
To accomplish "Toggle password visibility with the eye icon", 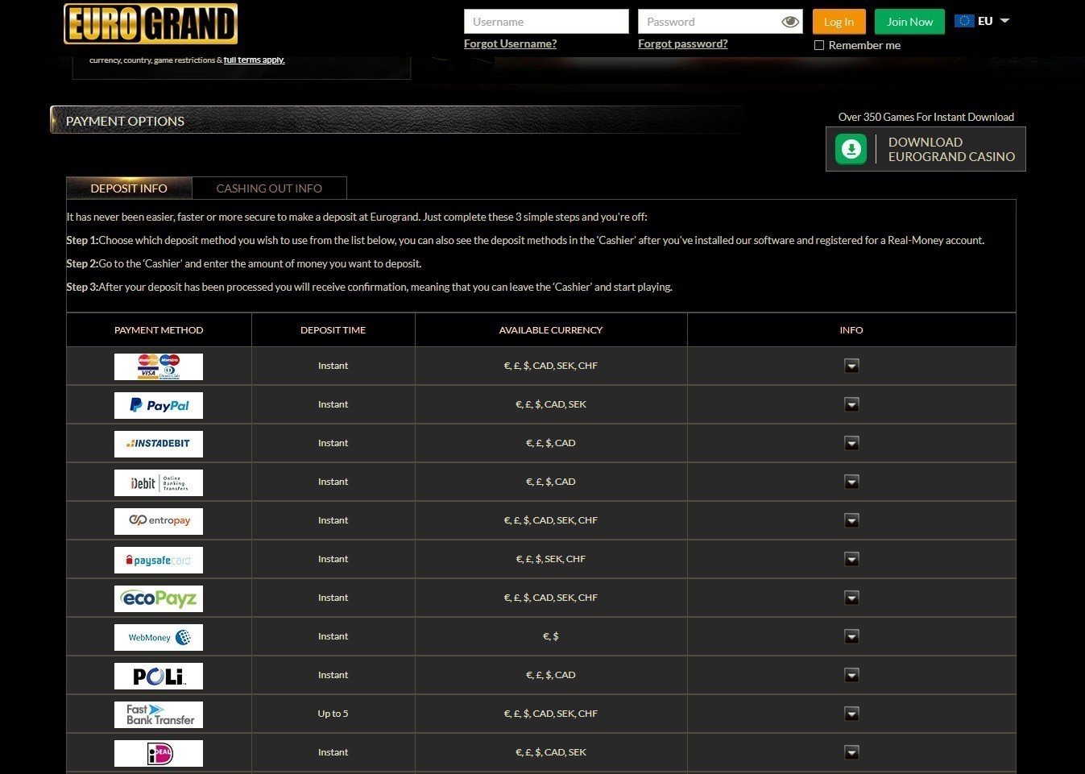I will coord(790,22).
